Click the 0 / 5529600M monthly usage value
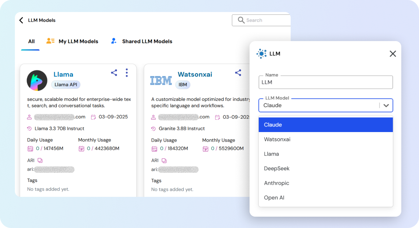 [228, 149]
